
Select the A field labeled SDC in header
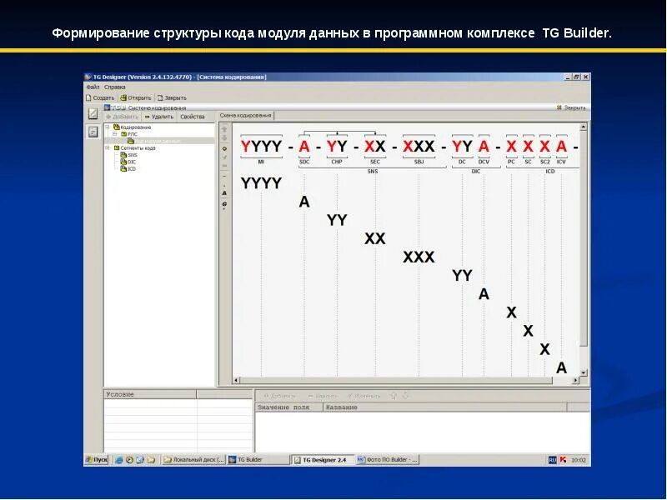click(x=304, y=147)
